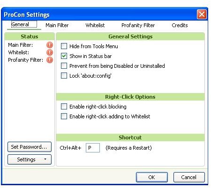This screenshot has height=188, width=211.
Task: Click the Main Filter red warning status icon
Action: 50,45
